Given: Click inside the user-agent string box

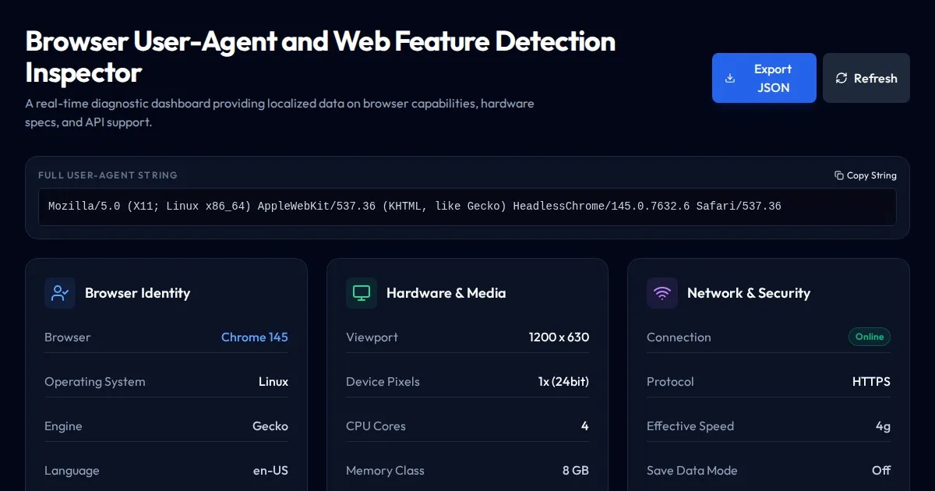Looking at the screenshot, I should (467, 207).
